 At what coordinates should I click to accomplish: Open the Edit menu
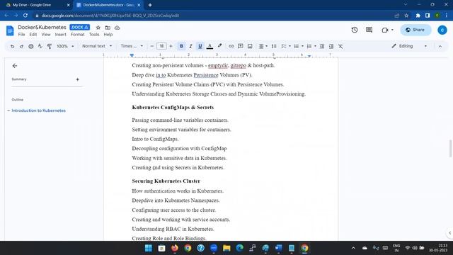tap(33, 35)
